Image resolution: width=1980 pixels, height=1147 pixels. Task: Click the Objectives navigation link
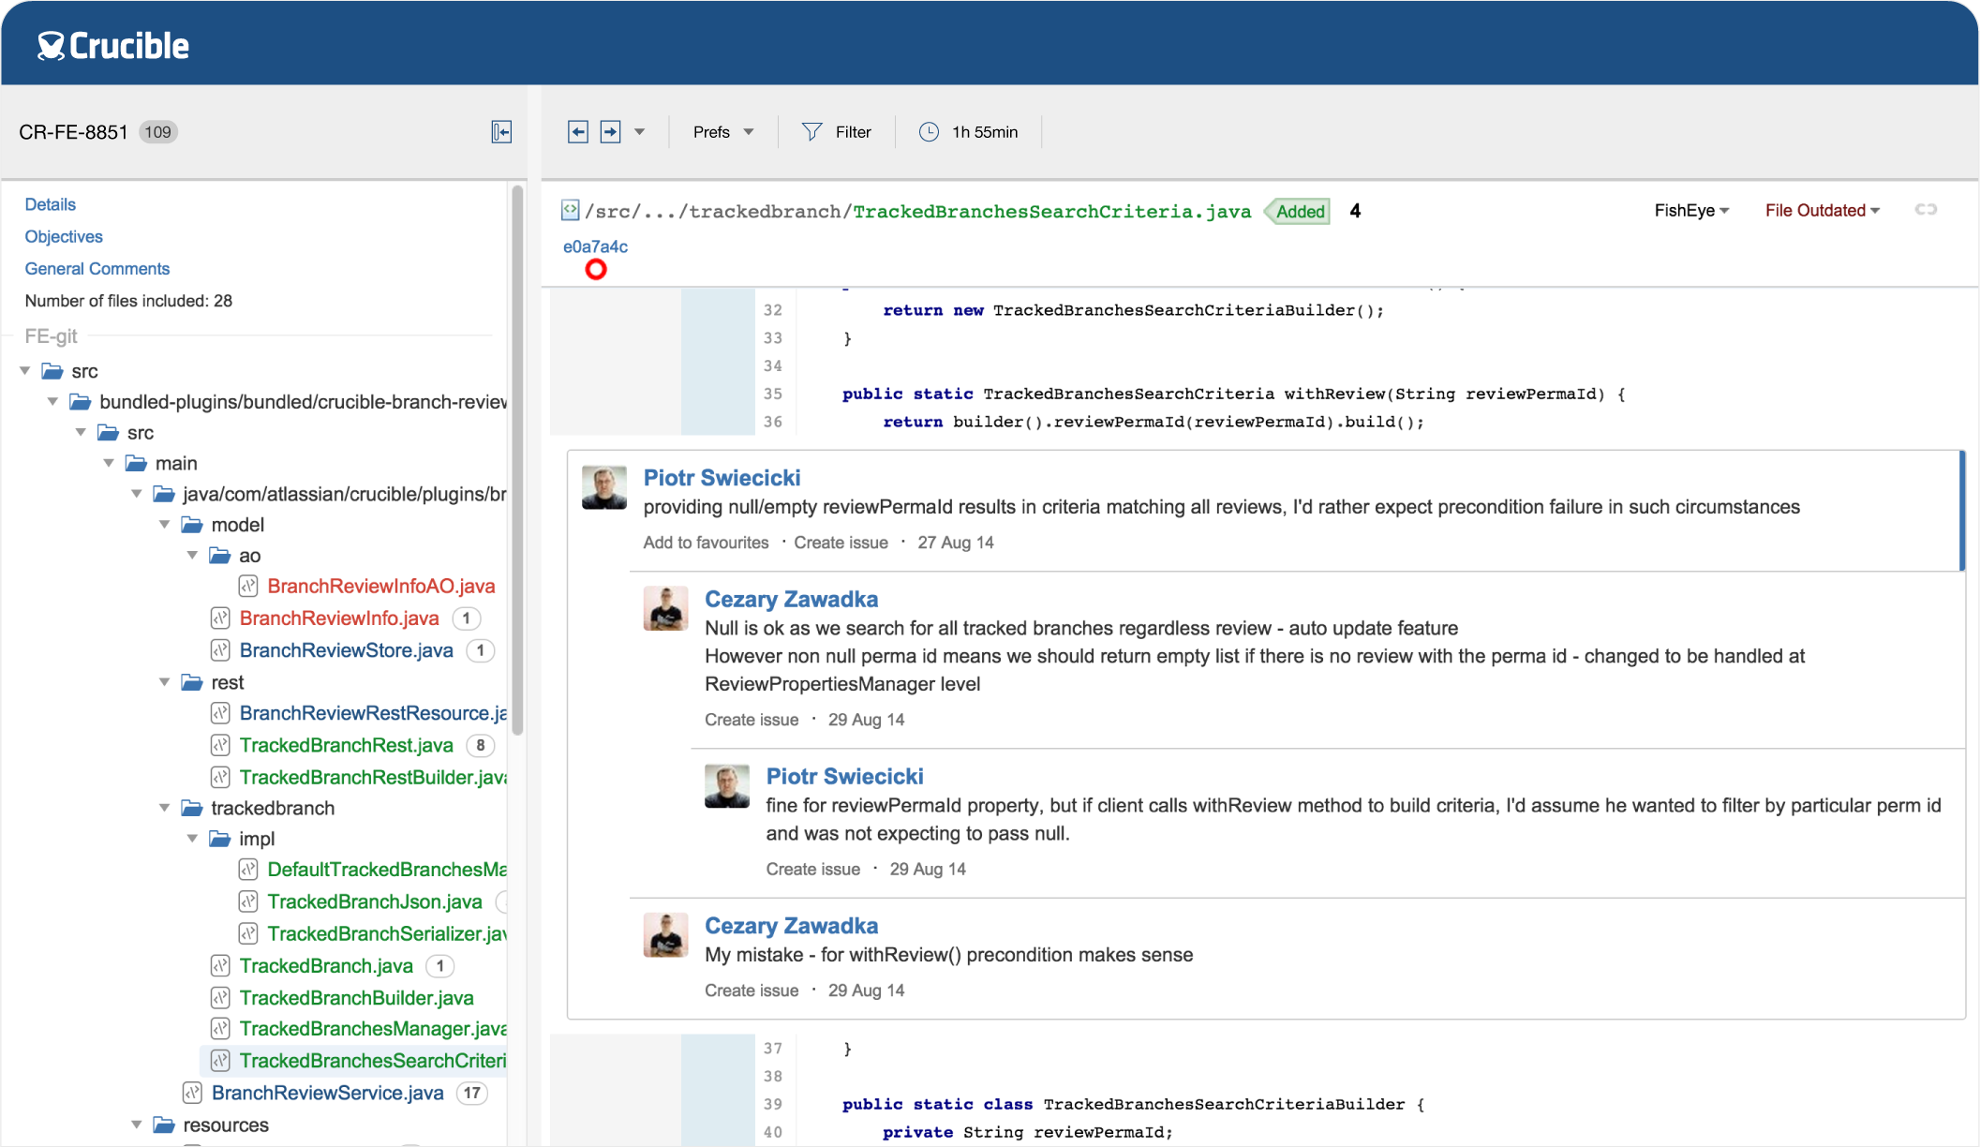[63, 236]
